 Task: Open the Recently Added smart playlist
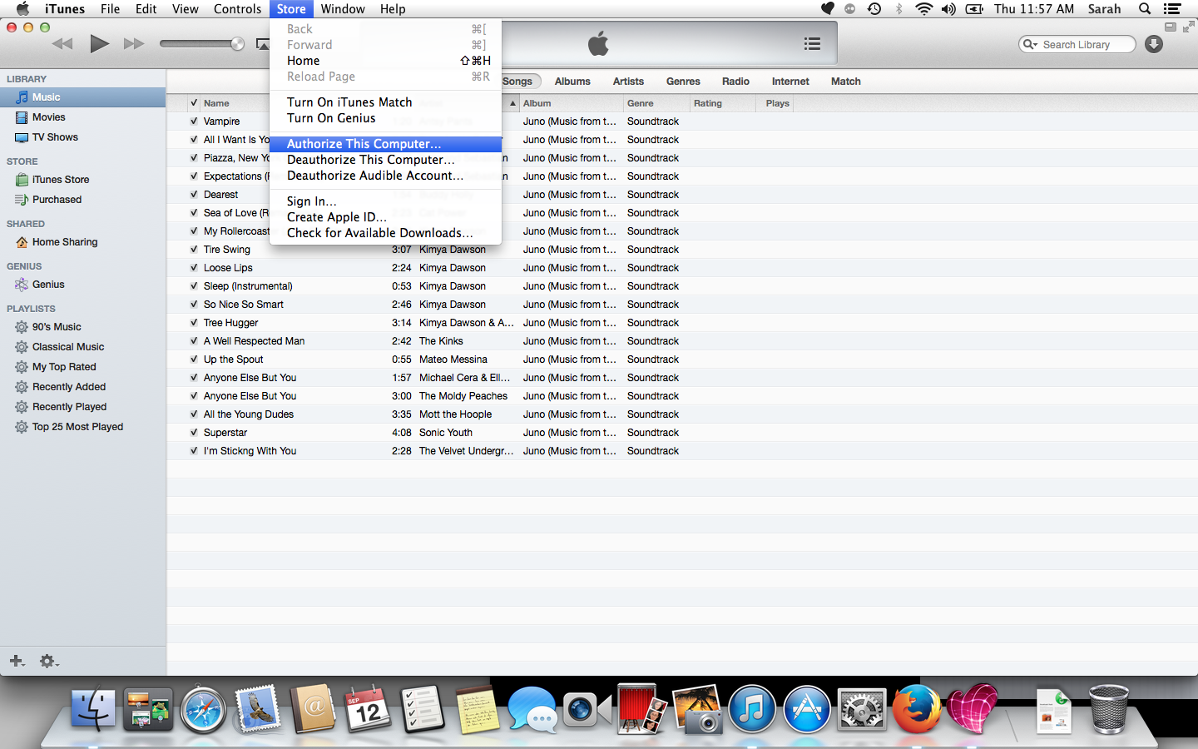pyautogui.click(x=70, y=386)
